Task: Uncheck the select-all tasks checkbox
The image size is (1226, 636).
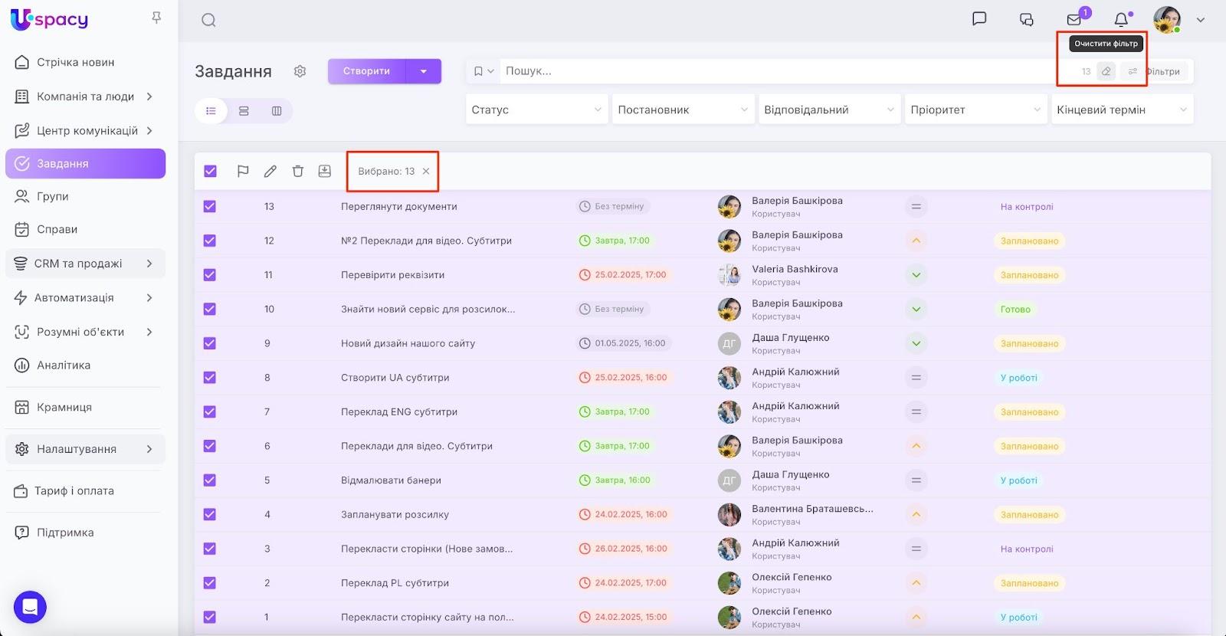Action: (x=210, y=172)
